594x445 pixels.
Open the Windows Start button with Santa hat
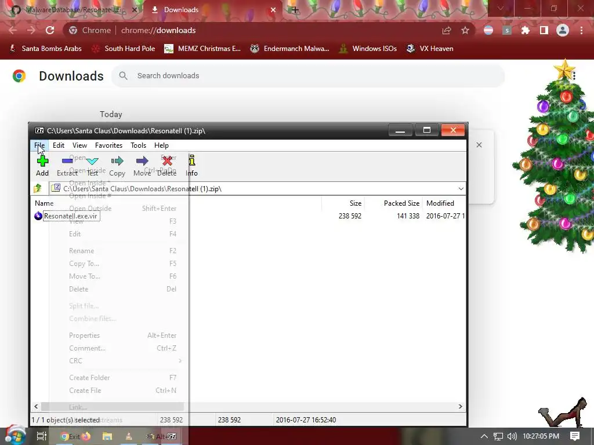tap(15, 435)
